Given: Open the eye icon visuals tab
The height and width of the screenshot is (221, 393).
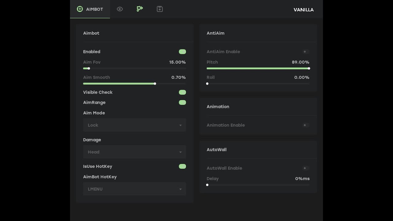Looking at the screenshot, I should coord(120,9).
